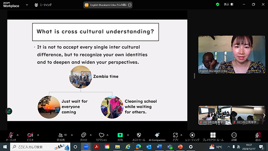Screen dimensions: 268x151
Task: Open Microsoft Edge from taskbar
Action: (x=138, y=147)
